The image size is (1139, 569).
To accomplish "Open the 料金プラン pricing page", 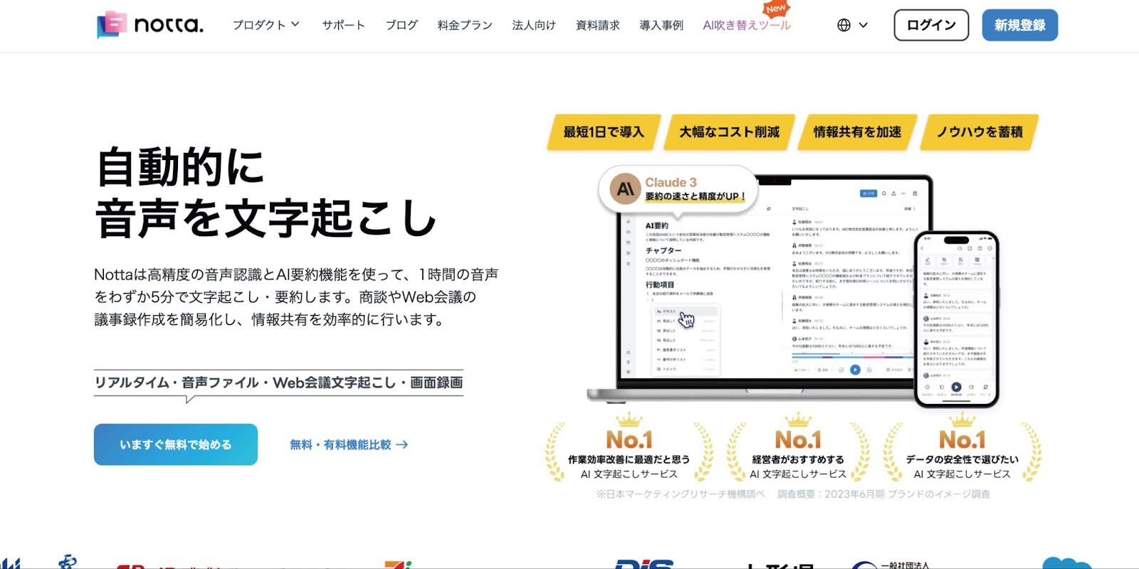I will click(465, 25).
